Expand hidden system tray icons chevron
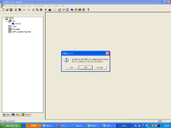 [x=146, y=126]
